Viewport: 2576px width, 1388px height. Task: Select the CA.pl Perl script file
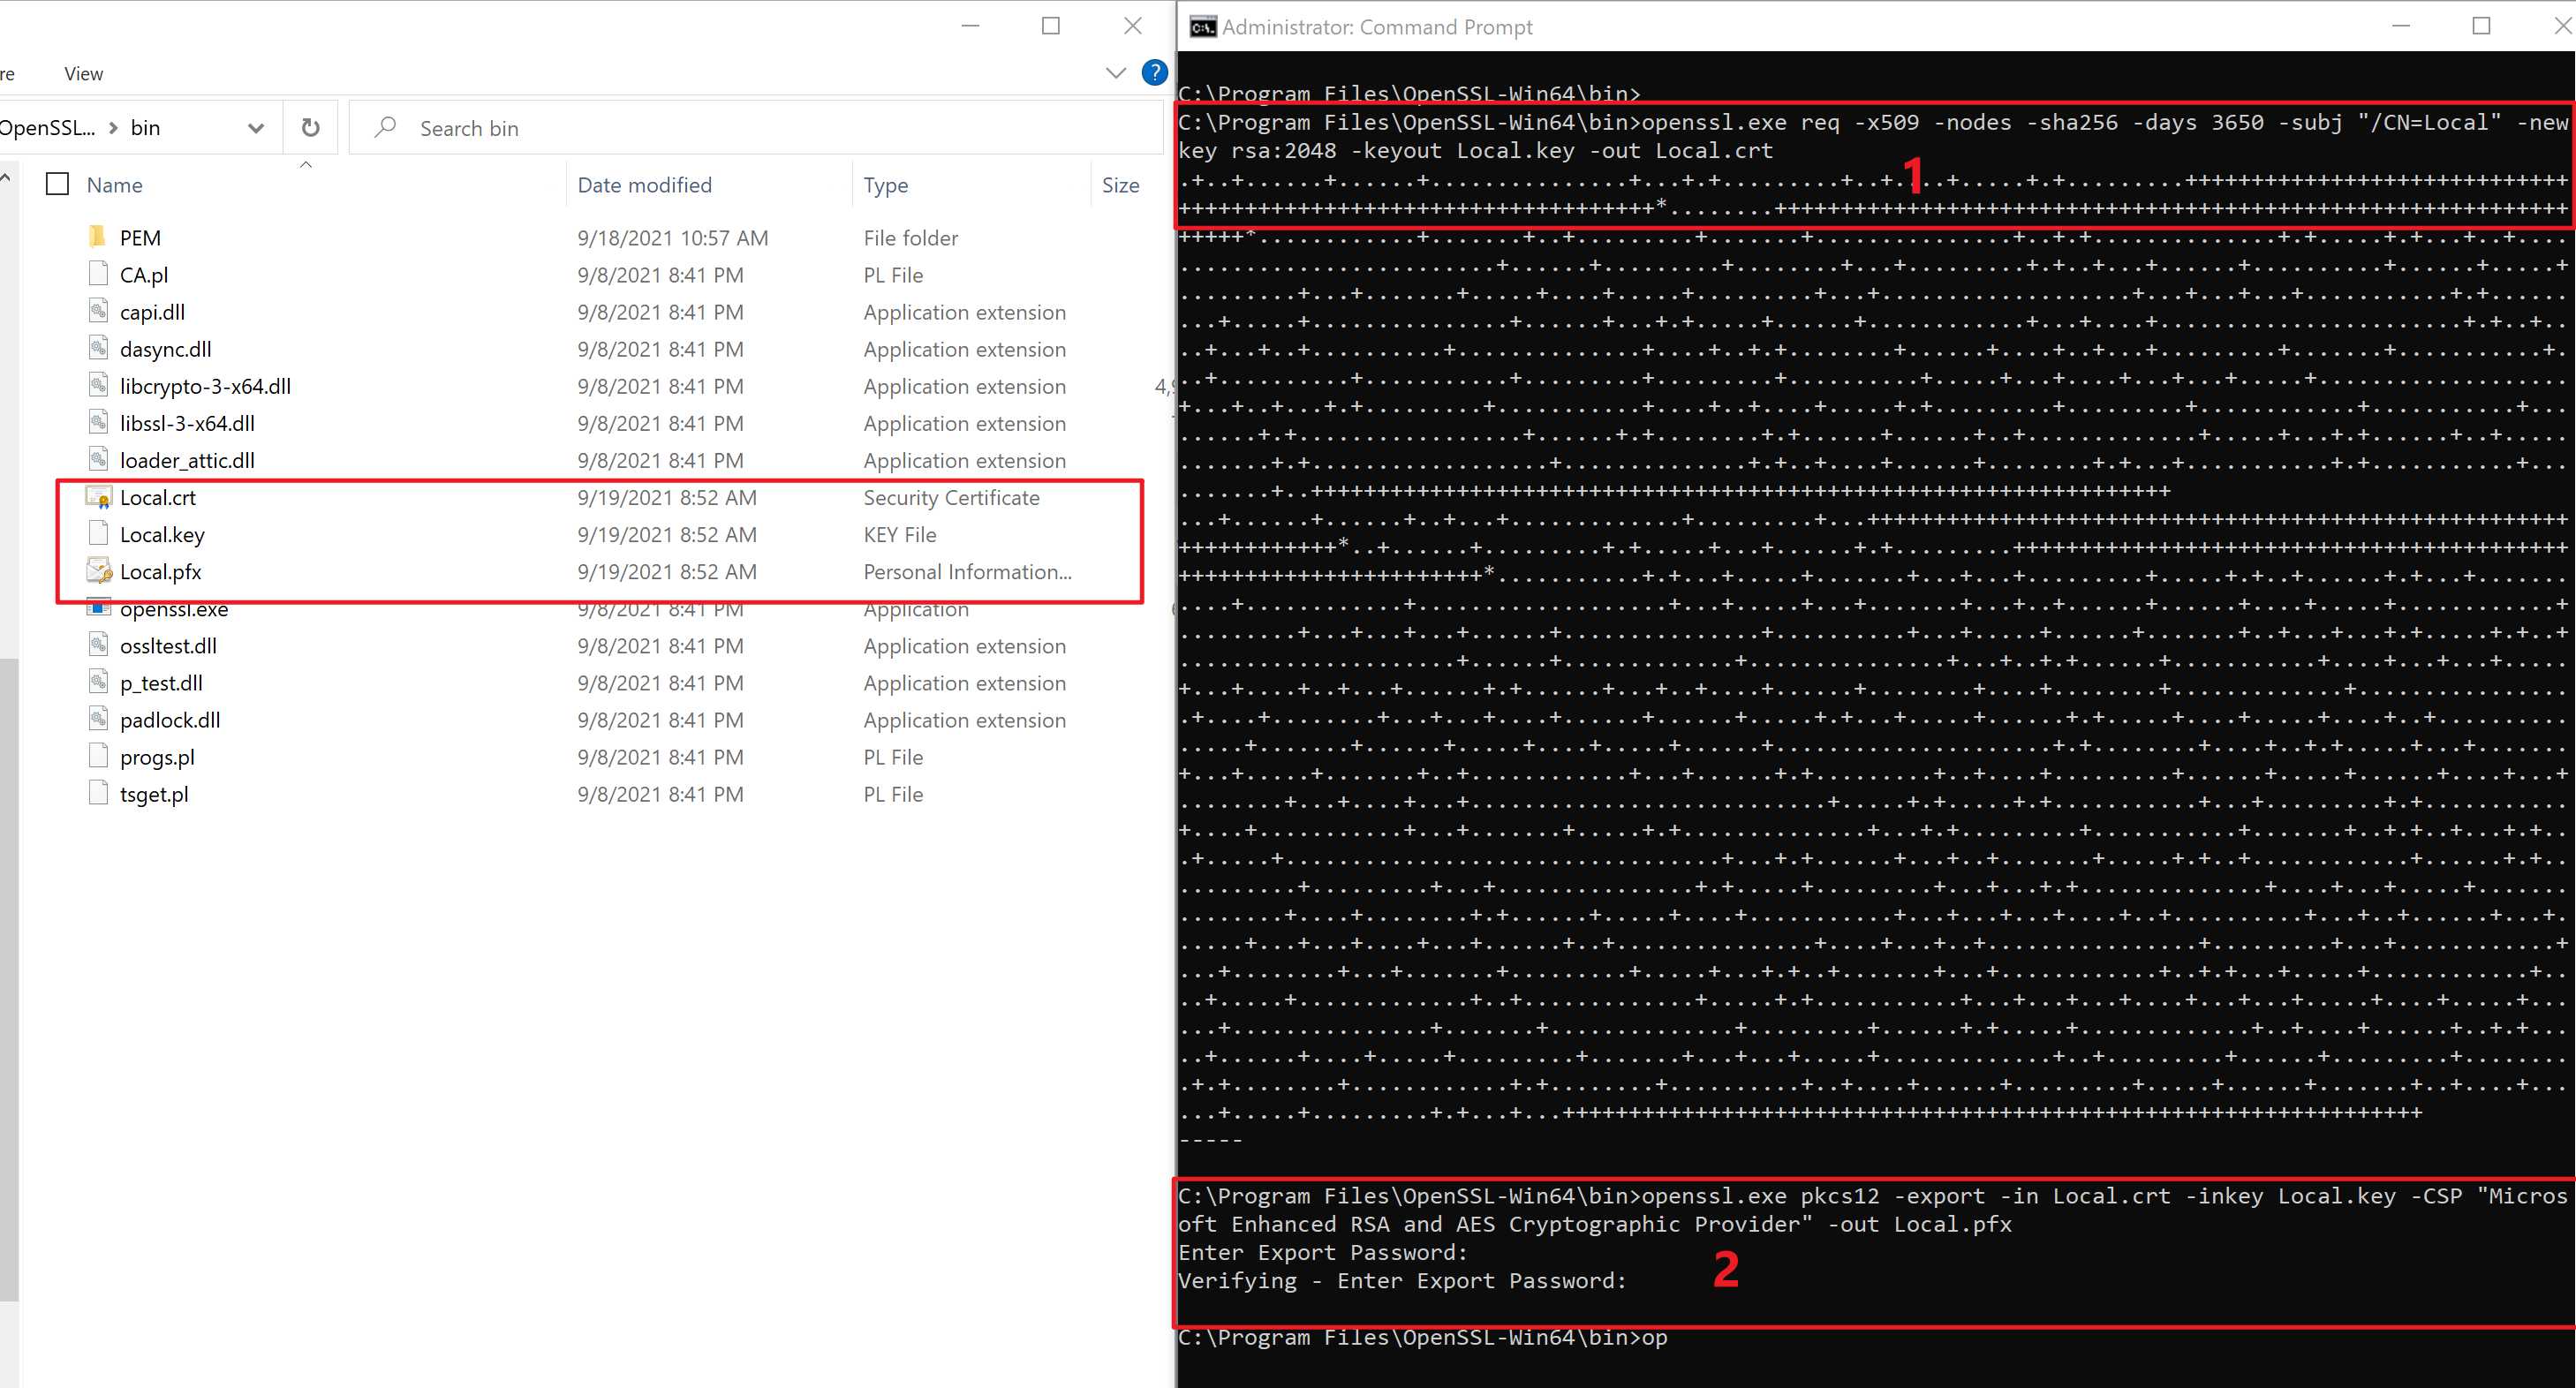146,274
